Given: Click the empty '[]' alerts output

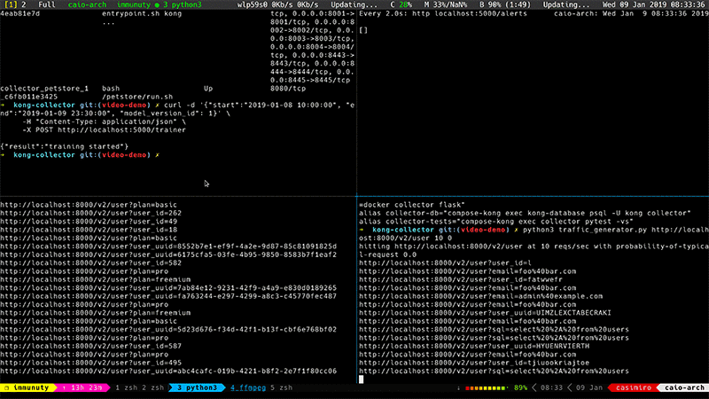Looking at the screenshot, I should 363,30.
